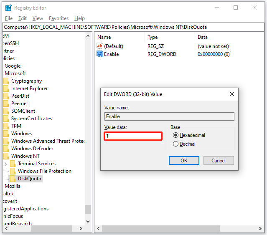Open the Favorites menu
Image resolution: width=267 pixels, height=235 pixels.
[58, 18]
